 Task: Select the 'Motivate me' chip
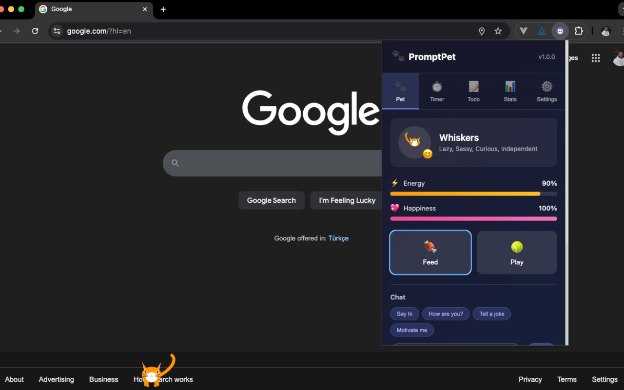(x=412, y=330)
